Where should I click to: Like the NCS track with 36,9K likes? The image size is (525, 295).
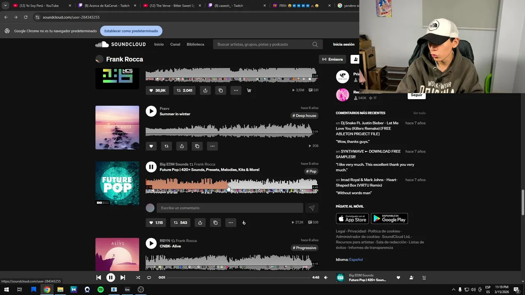[157, 90]
